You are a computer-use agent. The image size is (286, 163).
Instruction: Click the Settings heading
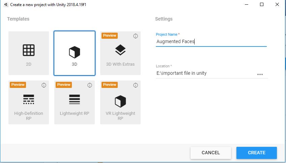(x=164, y=19)
